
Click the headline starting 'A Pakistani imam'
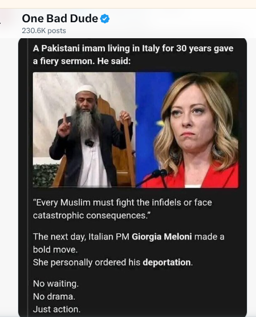[133, 55]
